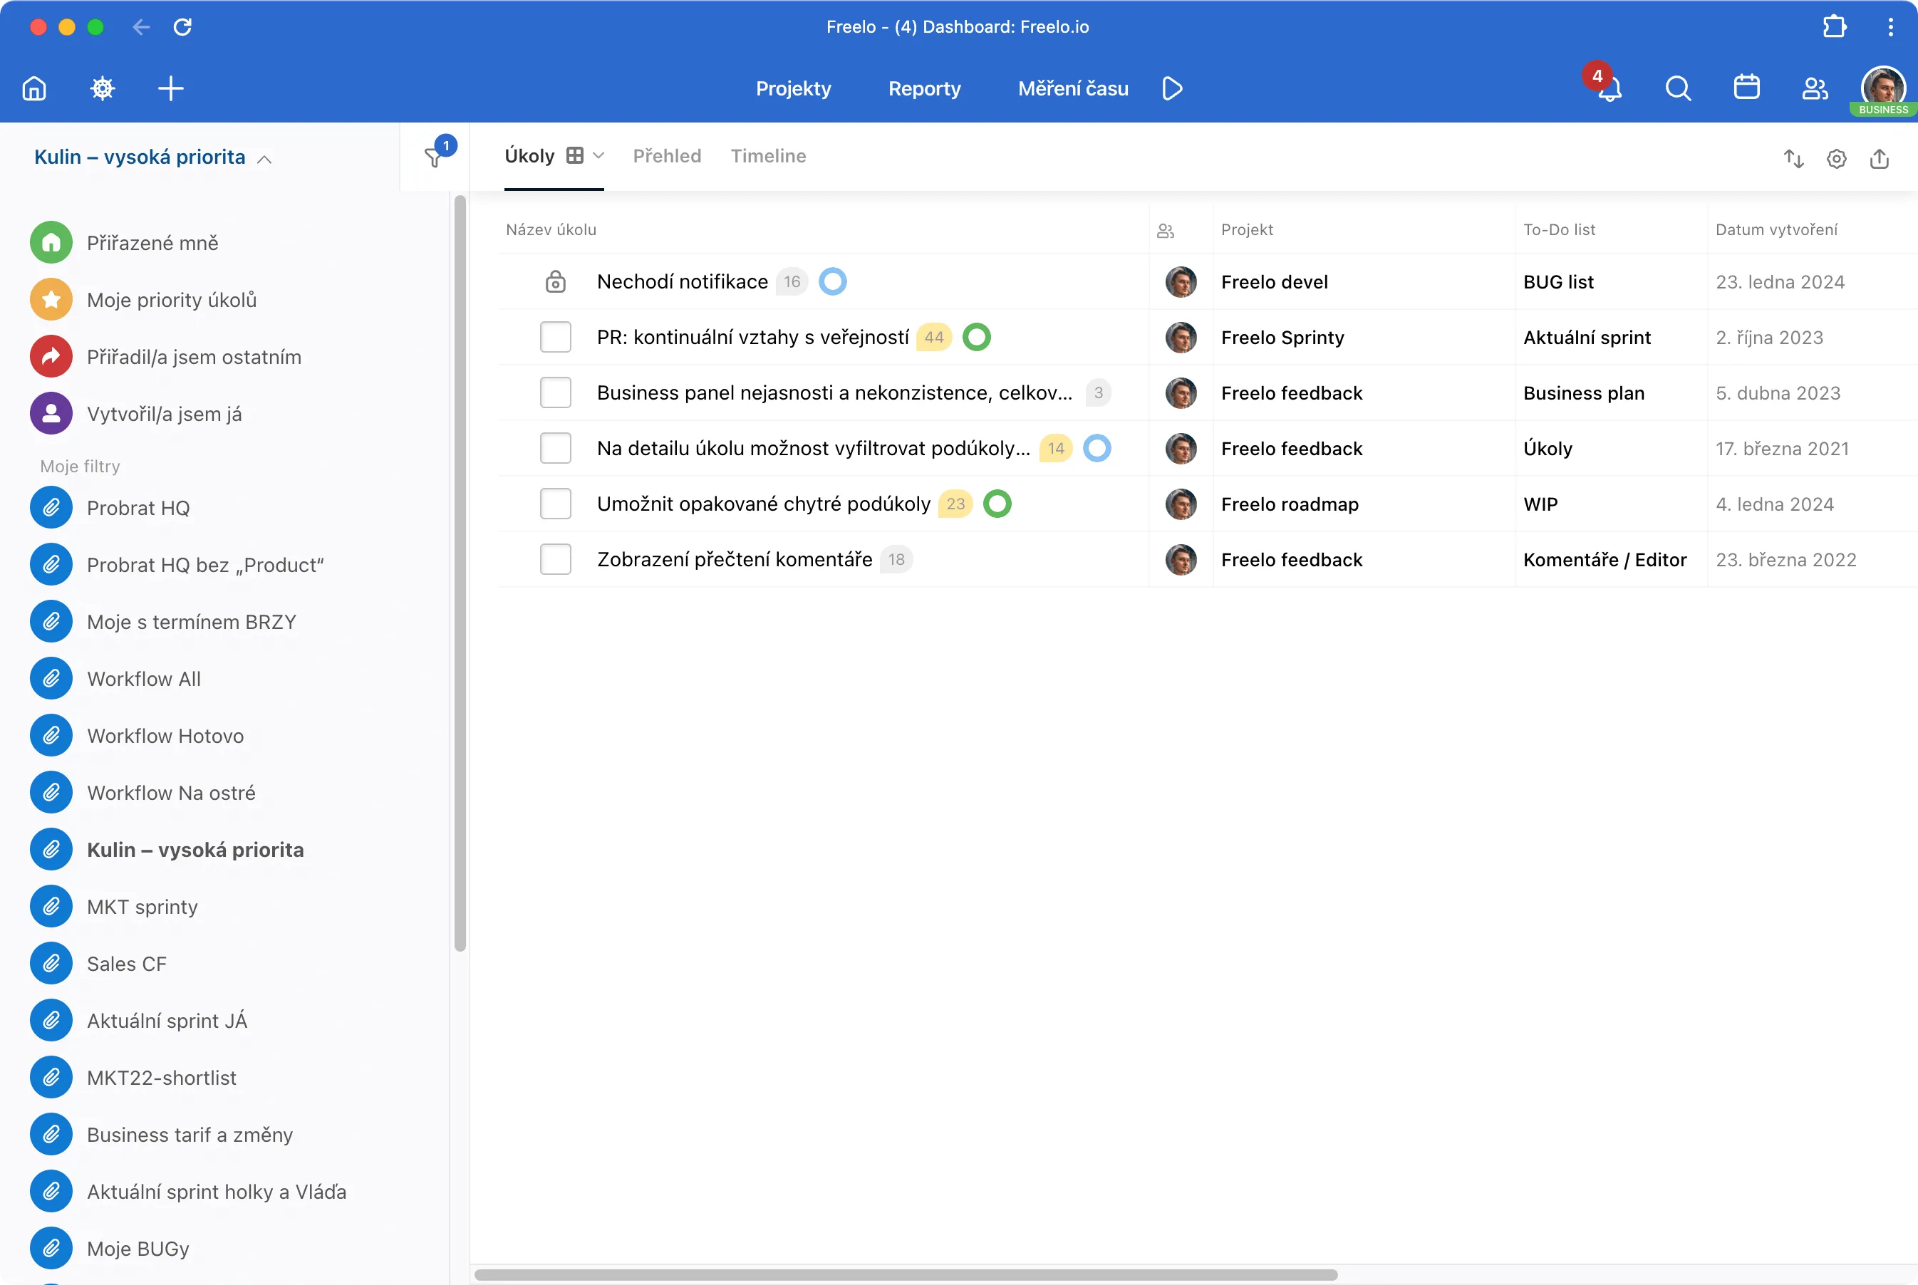
Task: Go to the home dashboard icon
Action: click(x=34, y=88)
